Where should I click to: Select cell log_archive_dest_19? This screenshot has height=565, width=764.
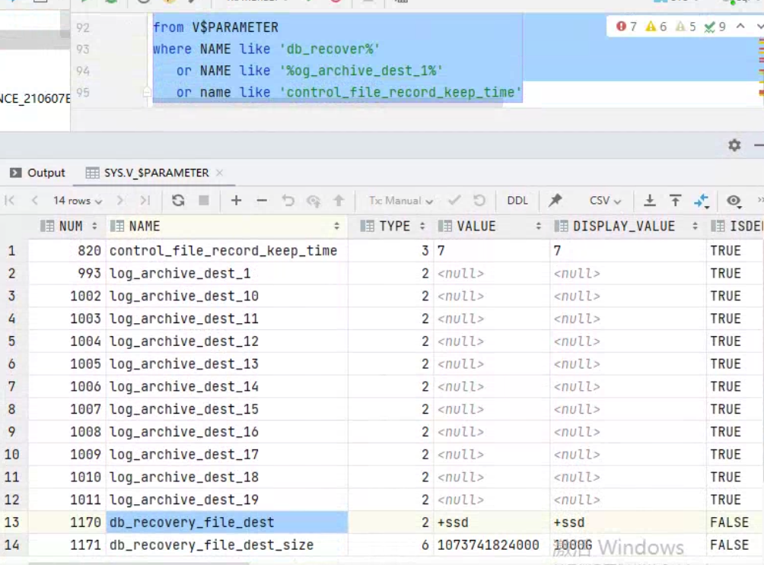[x=227, y=500]
